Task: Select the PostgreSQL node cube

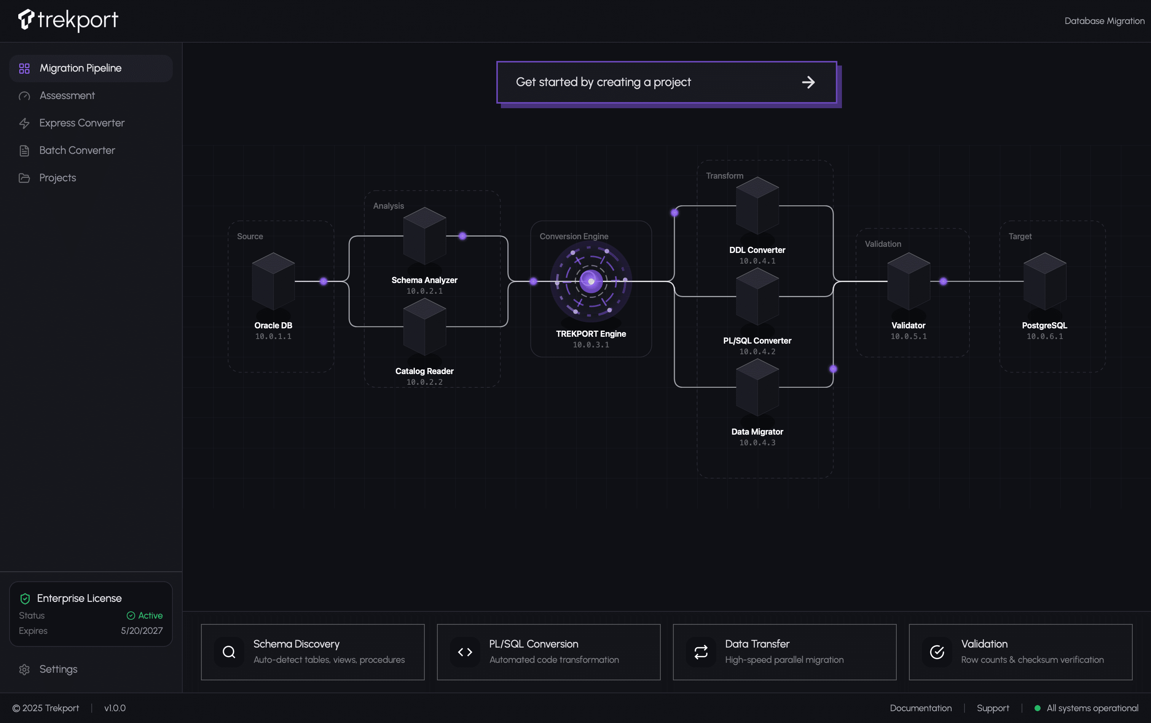Action: [x=1045, y=281]
